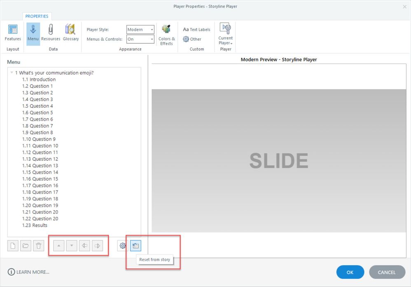The width and height of the screenshot is (411, 287).
Task: Click the Text Labels option
Action: (x=196, y=30)
